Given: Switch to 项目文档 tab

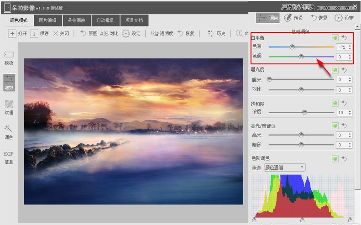Looking at the screenshot, I should 134,20.
